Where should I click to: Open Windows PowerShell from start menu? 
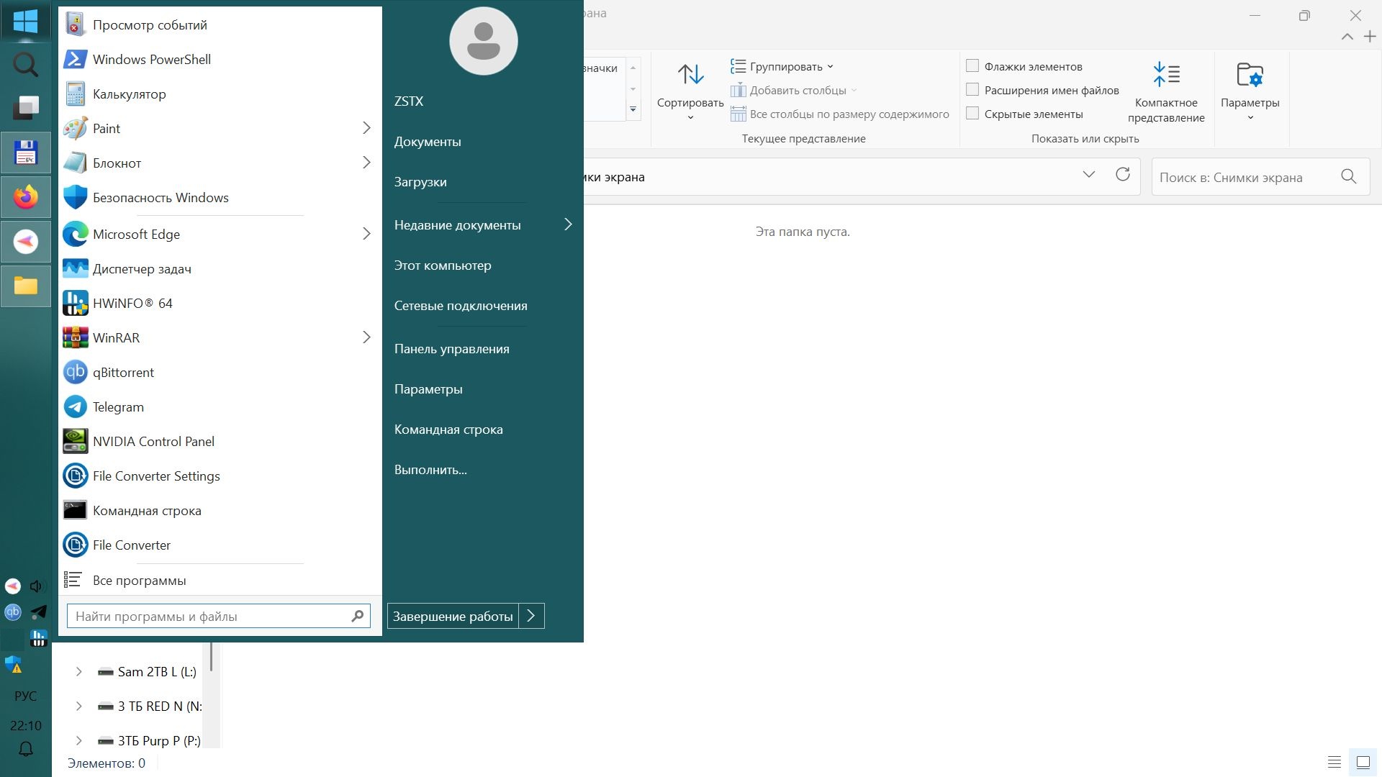click(x=151, y=60)
